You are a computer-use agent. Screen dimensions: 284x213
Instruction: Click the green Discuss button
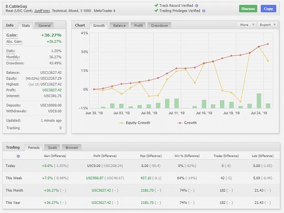248,9
